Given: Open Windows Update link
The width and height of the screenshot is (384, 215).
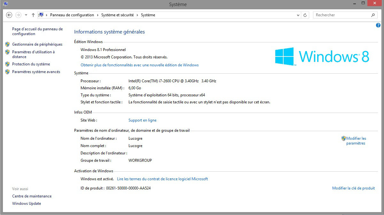Looking at the screenshot, I should point(27,204).
